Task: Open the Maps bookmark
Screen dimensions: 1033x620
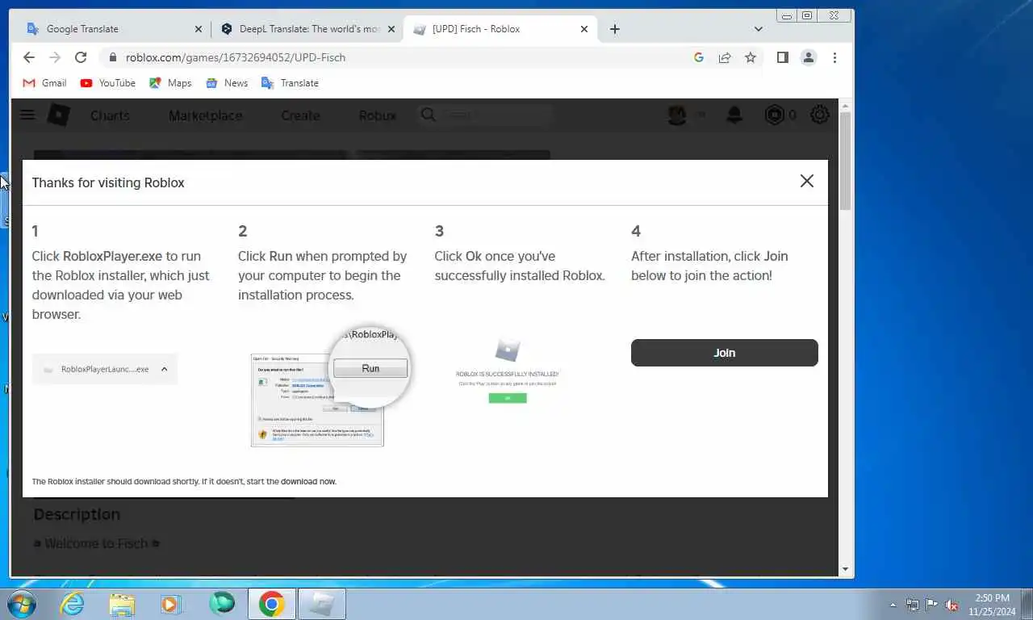Action: click(x=170, y=83)
